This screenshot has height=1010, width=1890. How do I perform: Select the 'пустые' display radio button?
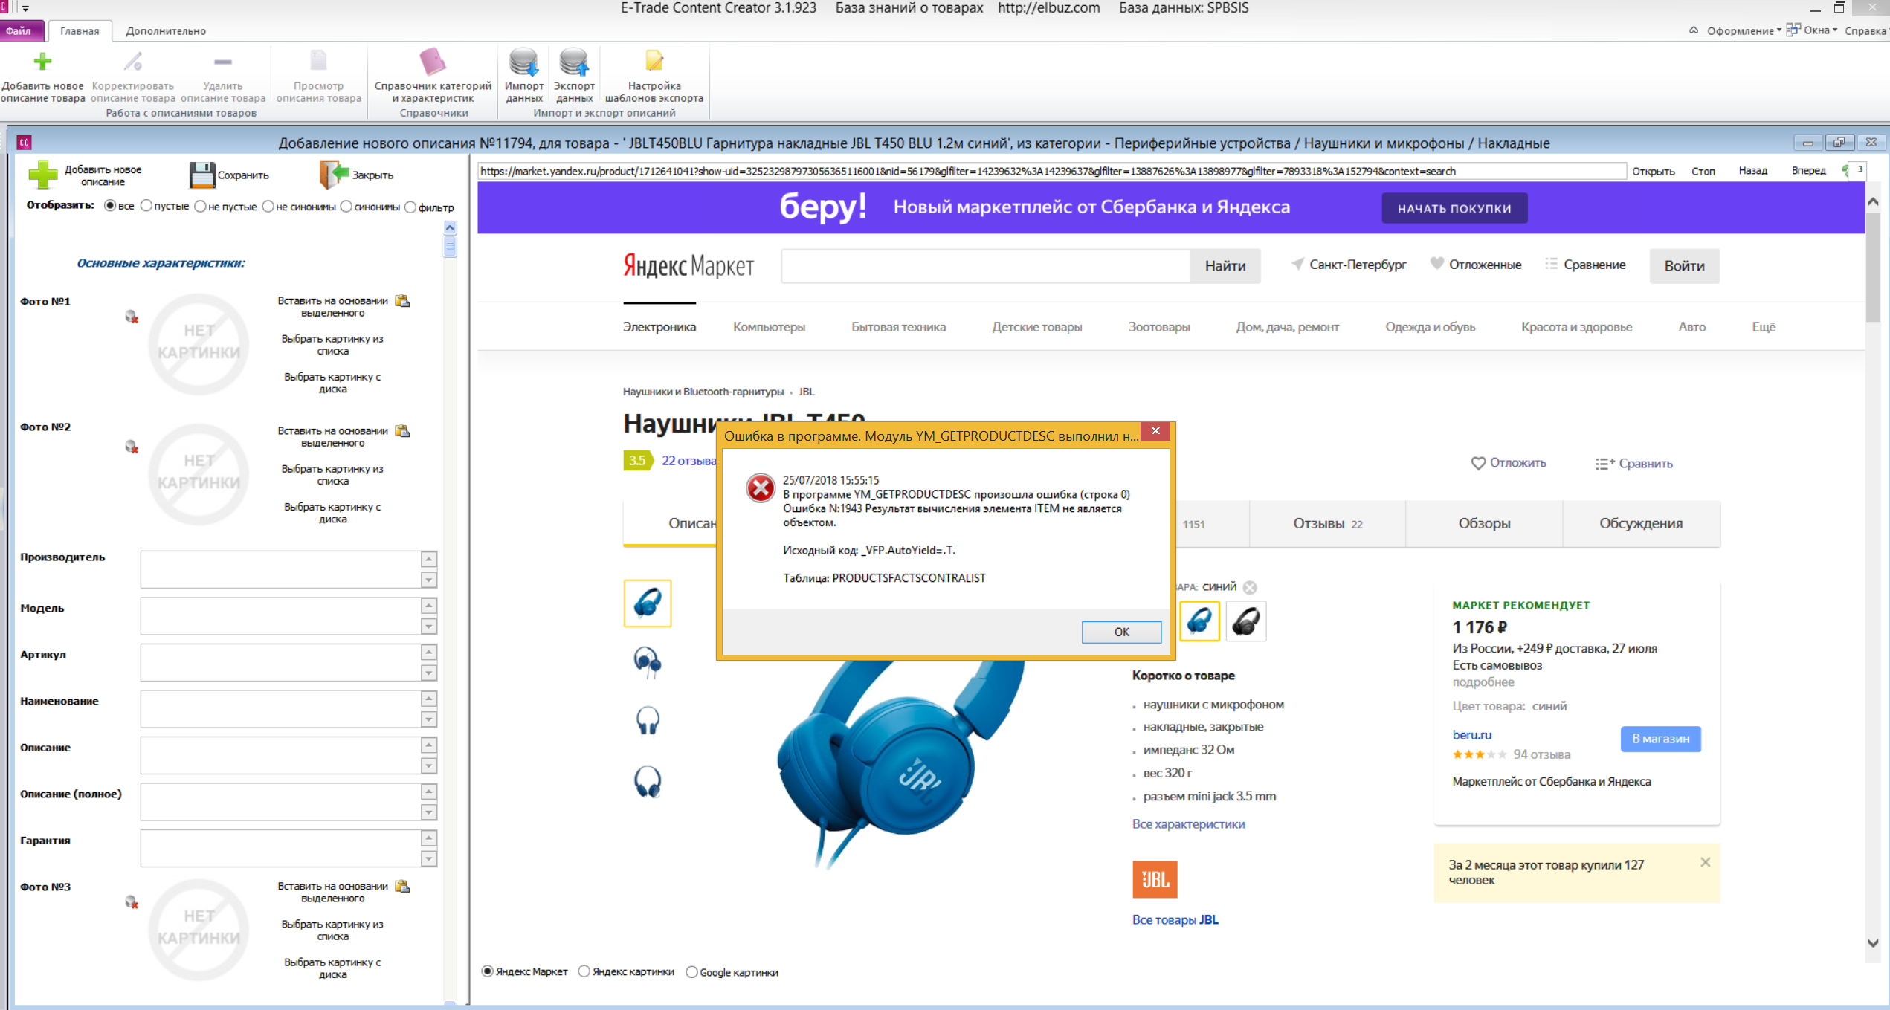146,206
